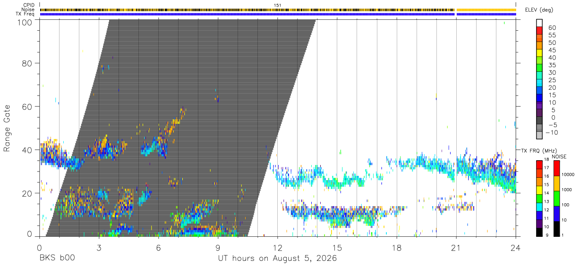Click the ELEV (deg) colorbar heading

tap(540, 10)
